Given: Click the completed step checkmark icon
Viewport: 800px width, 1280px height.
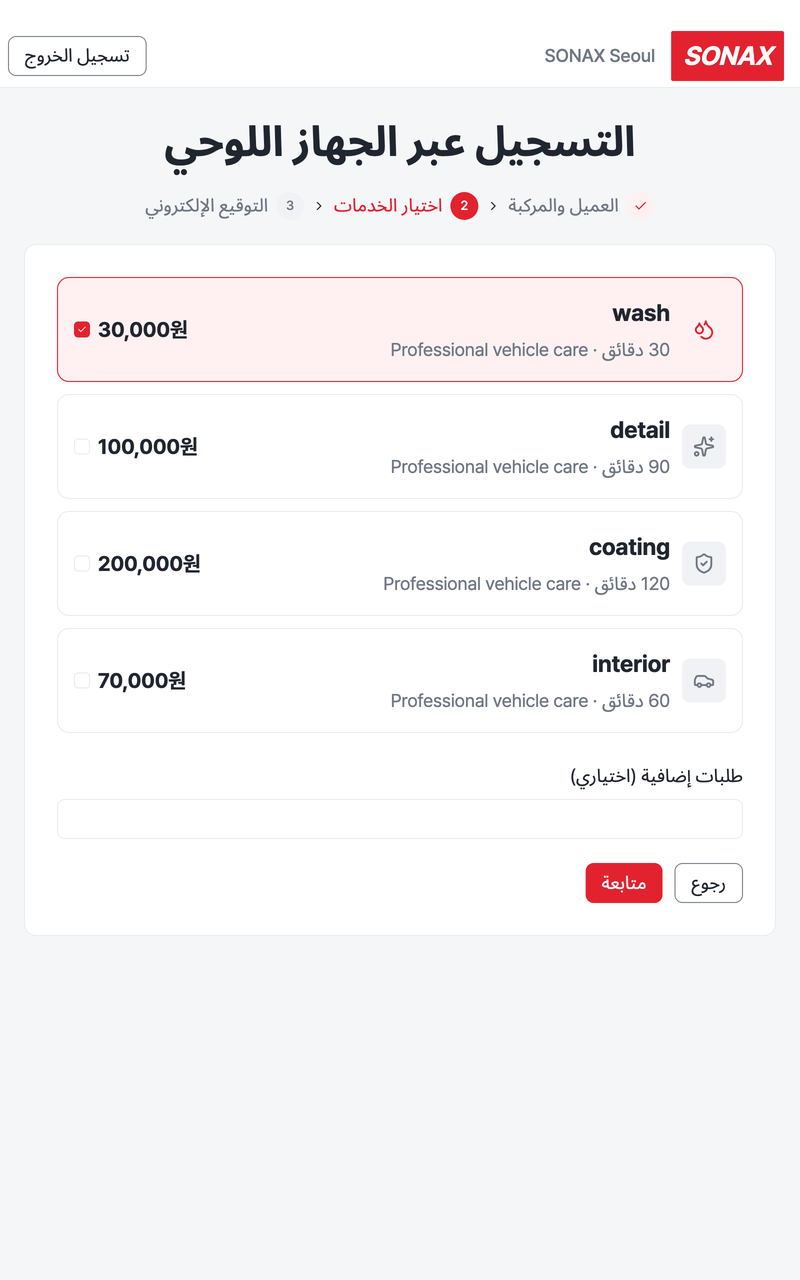Looking at the screenshot, I should pyautogui.click(x=640, y=206).
